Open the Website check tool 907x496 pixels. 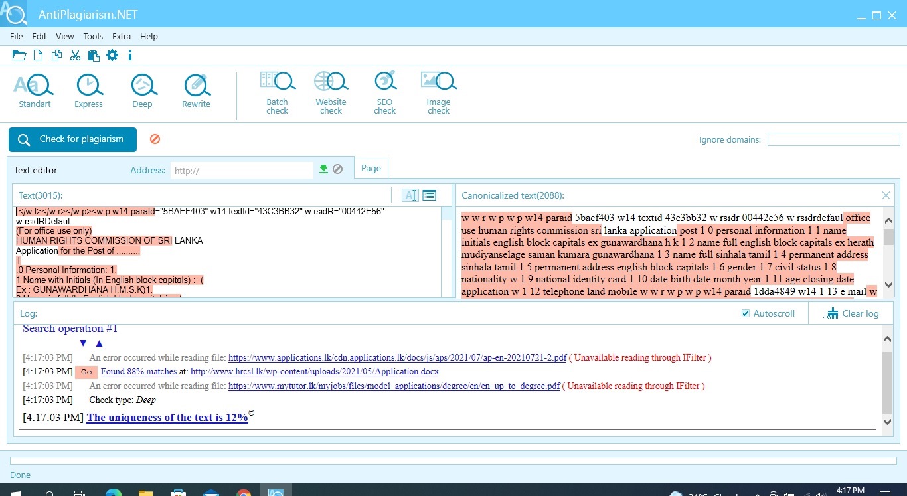tap(331, 92)
